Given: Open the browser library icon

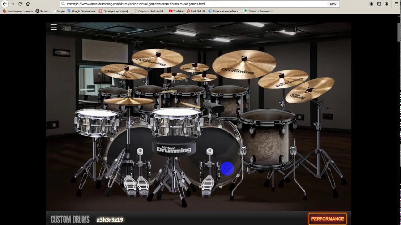Looking at the screenshot, I should point(371,4).
